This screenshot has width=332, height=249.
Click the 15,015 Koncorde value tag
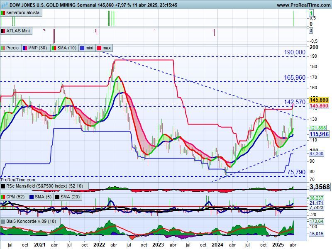tap(316, 234)
